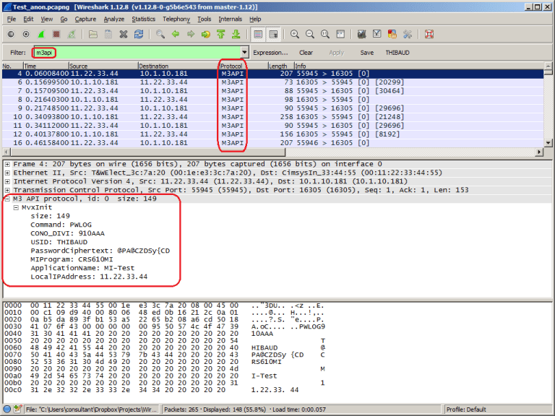Sort packets by the Protocol column header
The width and height of the screenshot is (555, 416).
coord(231,66)
